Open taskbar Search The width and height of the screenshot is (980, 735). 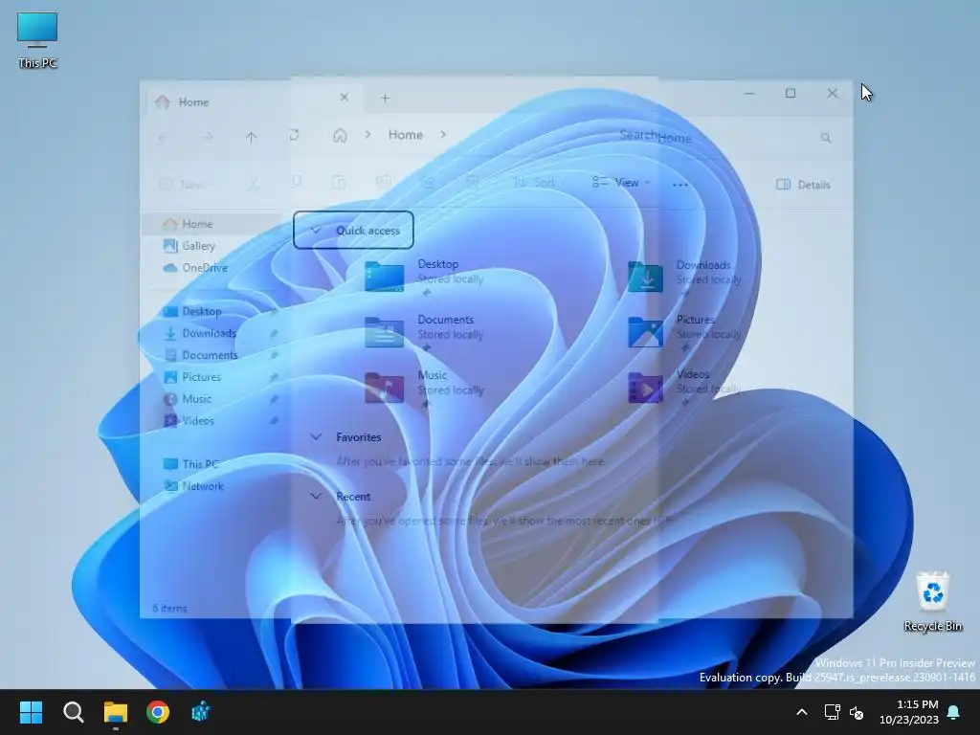pyautogui.click(x=73, y=711)
